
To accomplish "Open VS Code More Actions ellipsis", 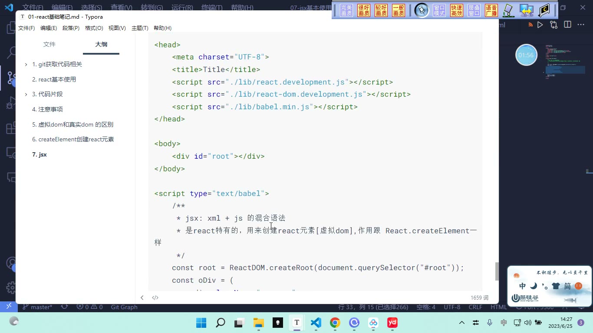I will point(581,25).
